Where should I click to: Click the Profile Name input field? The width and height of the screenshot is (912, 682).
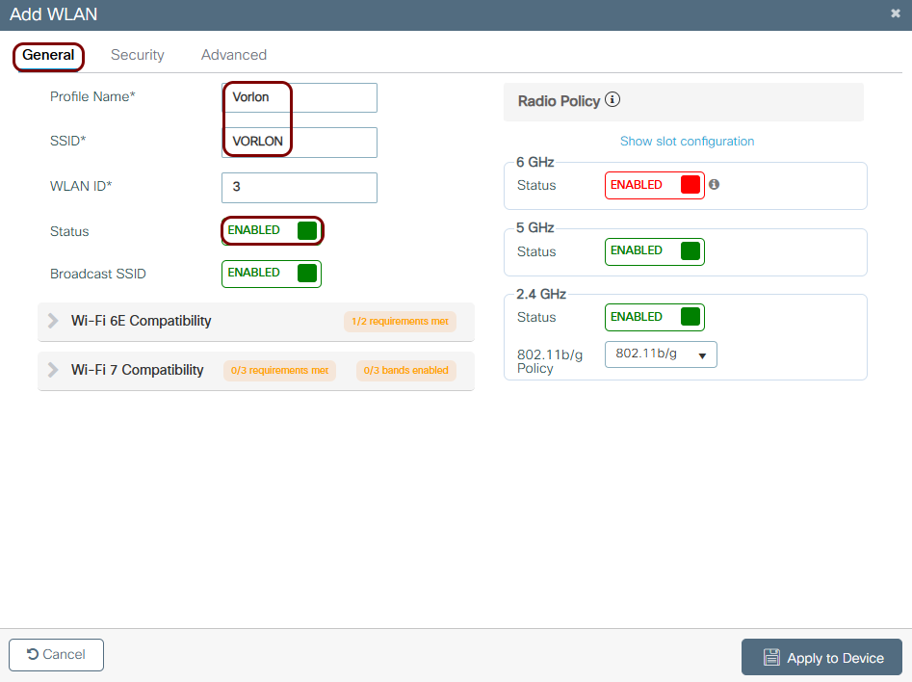pyautogui.click(x=299, y=97)
